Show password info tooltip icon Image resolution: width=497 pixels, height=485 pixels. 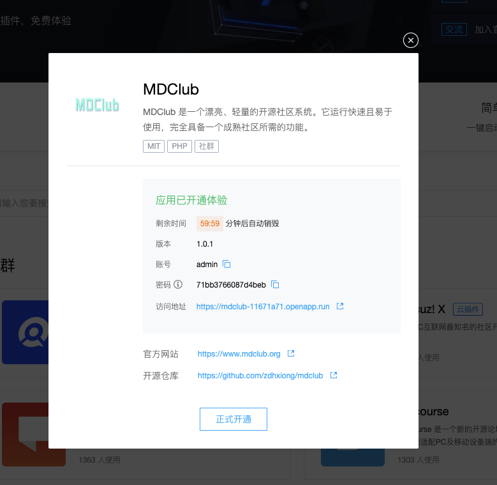[x=178, y=284]
